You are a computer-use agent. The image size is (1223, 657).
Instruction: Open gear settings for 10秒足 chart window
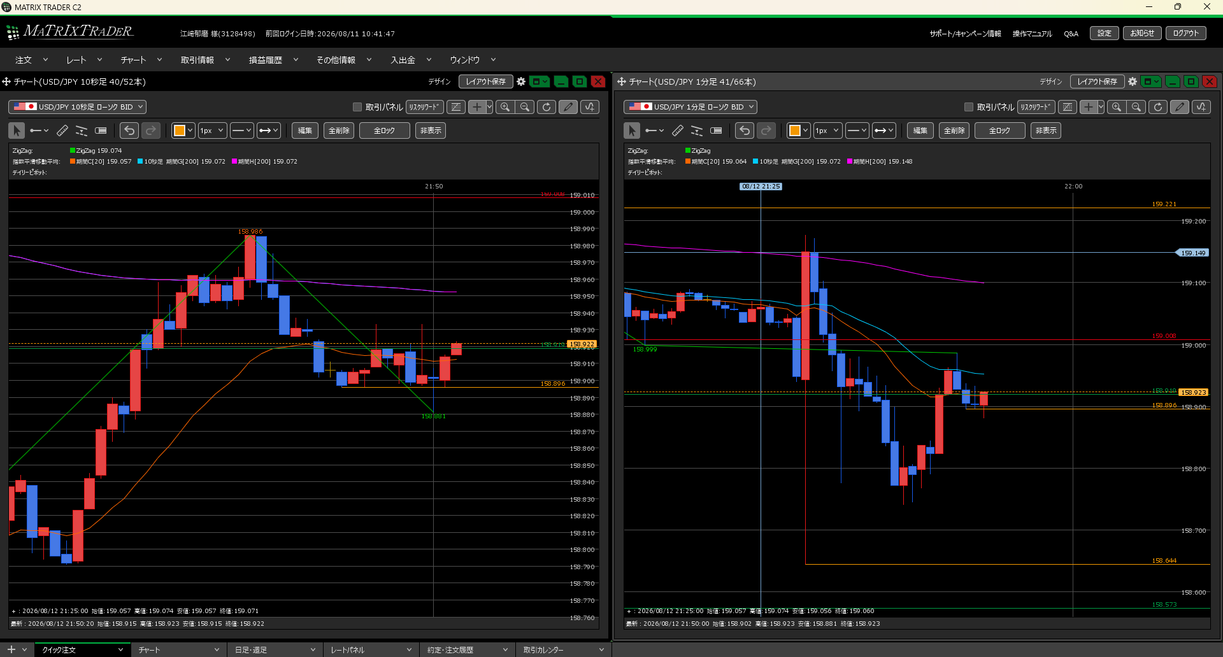click(521, 81)
